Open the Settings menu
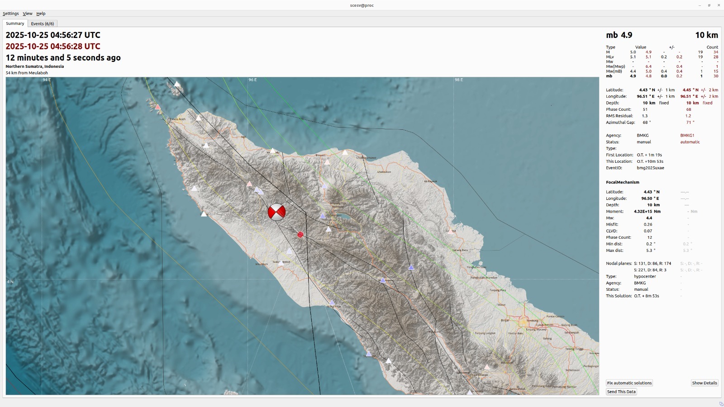This screenshot has height=407, width=724. pos(11,14)
